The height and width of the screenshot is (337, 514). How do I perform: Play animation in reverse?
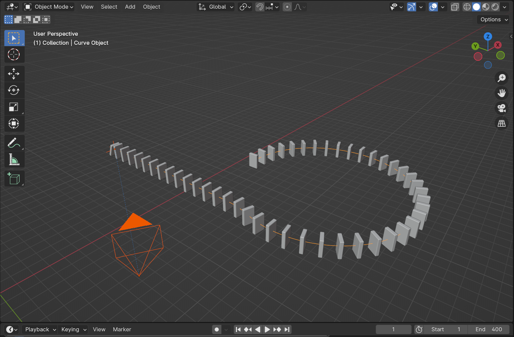click(x=258, y=330)
